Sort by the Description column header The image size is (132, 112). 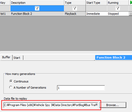[37, 3]
